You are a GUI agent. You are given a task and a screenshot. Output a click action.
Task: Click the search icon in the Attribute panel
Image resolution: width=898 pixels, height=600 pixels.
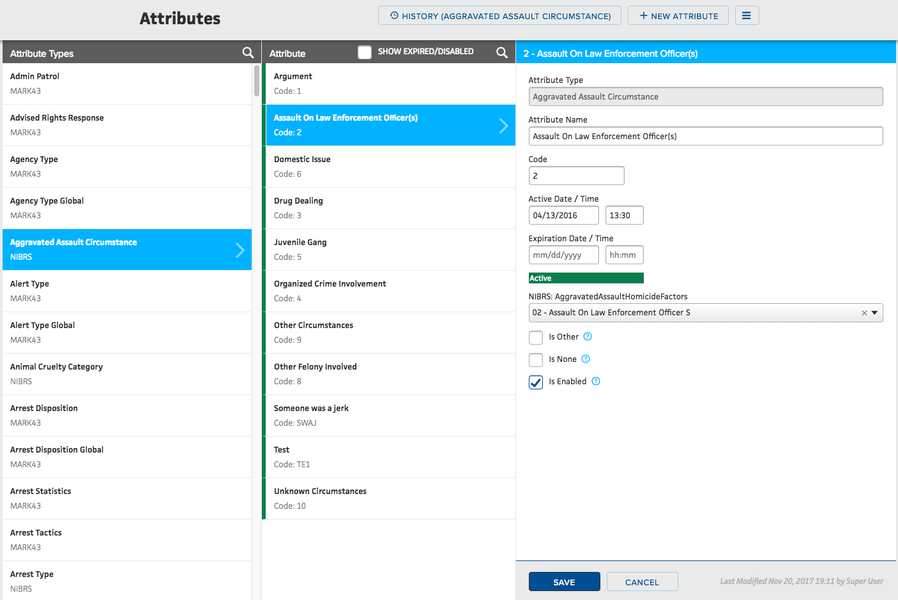(x=501, y=52)
